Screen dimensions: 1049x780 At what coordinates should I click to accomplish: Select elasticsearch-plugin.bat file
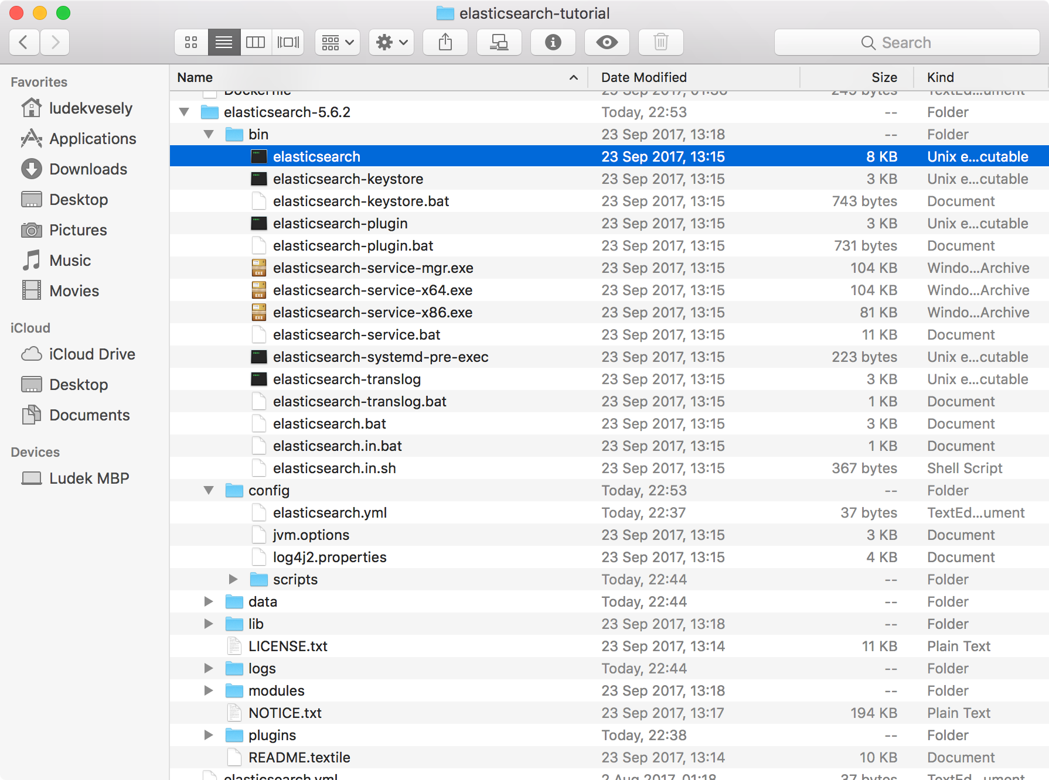coord(353,245)
